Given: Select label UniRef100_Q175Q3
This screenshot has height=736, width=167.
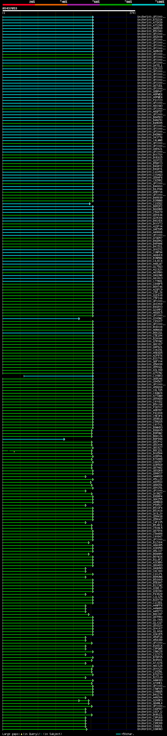Looking at the screenshot, I should (150, 267).
